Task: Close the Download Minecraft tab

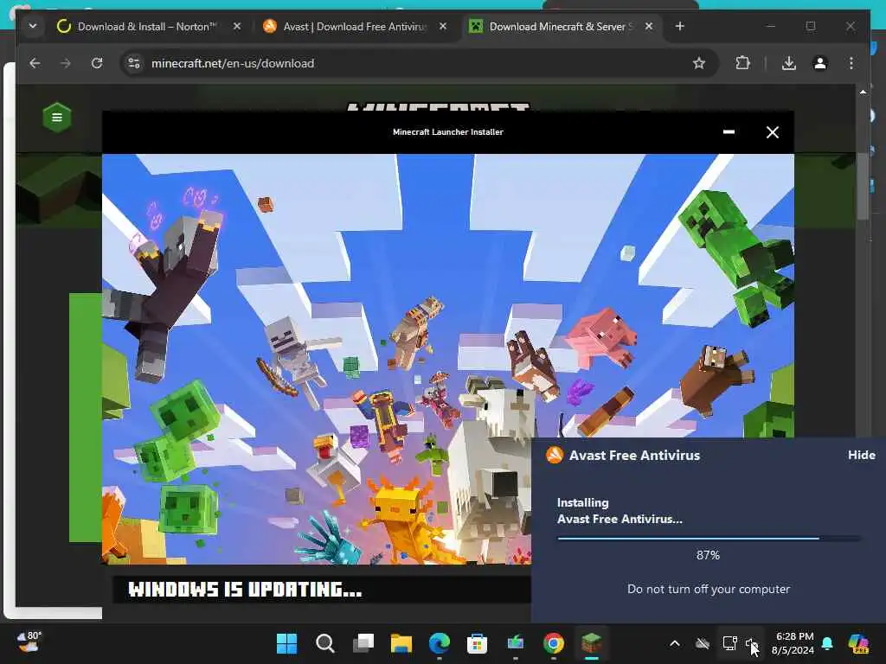Action: click(649, 26)
